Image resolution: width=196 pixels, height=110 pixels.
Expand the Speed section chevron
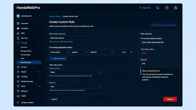(40, 72)
